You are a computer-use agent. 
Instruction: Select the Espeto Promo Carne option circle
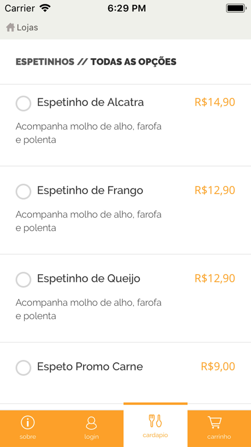click(x=23, y=368)
